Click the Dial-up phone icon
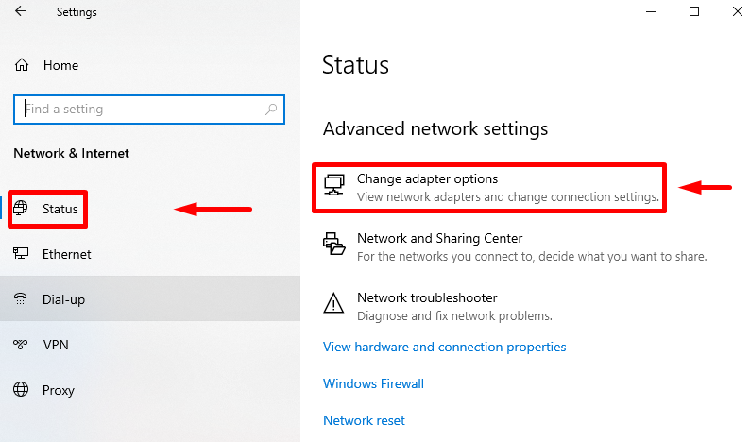This screenshot has width=750, height=442. point(21,299)
